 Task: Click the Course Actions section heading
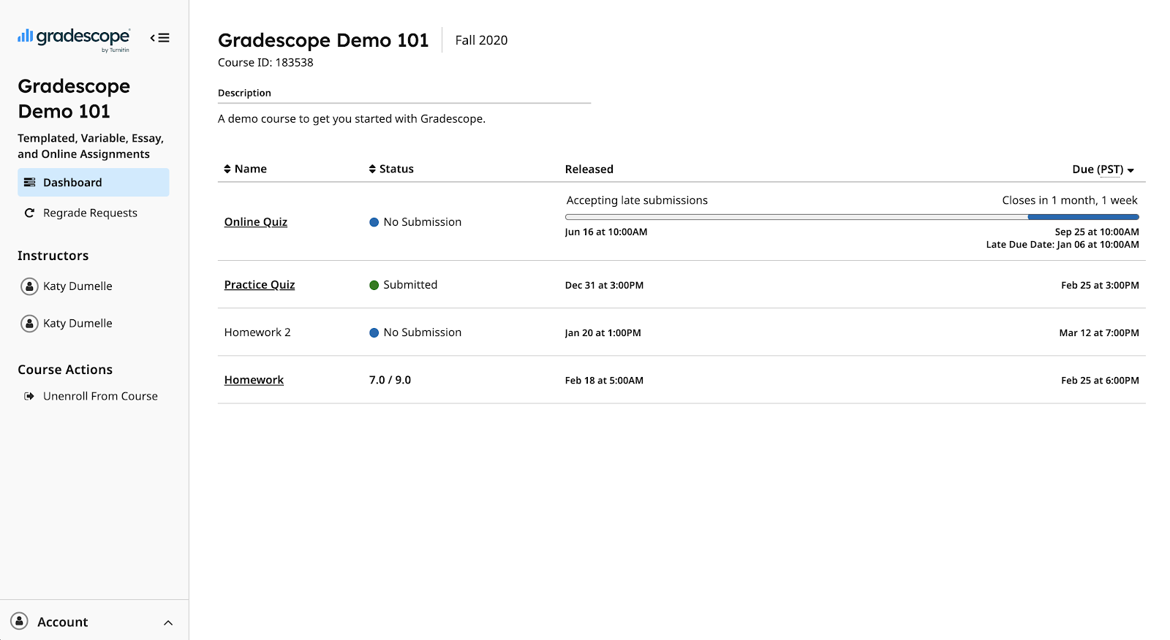(x=65, y=370)
